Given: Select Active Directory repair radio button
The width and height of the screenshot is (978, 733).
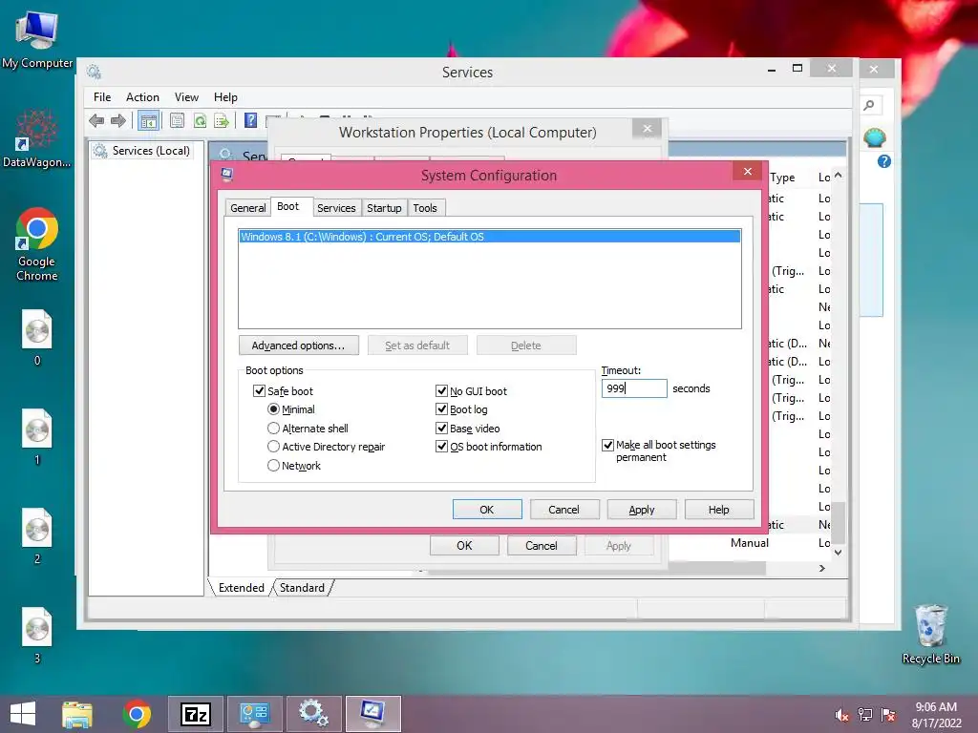Looking at the screenshot, I should (x=273, y=447).
